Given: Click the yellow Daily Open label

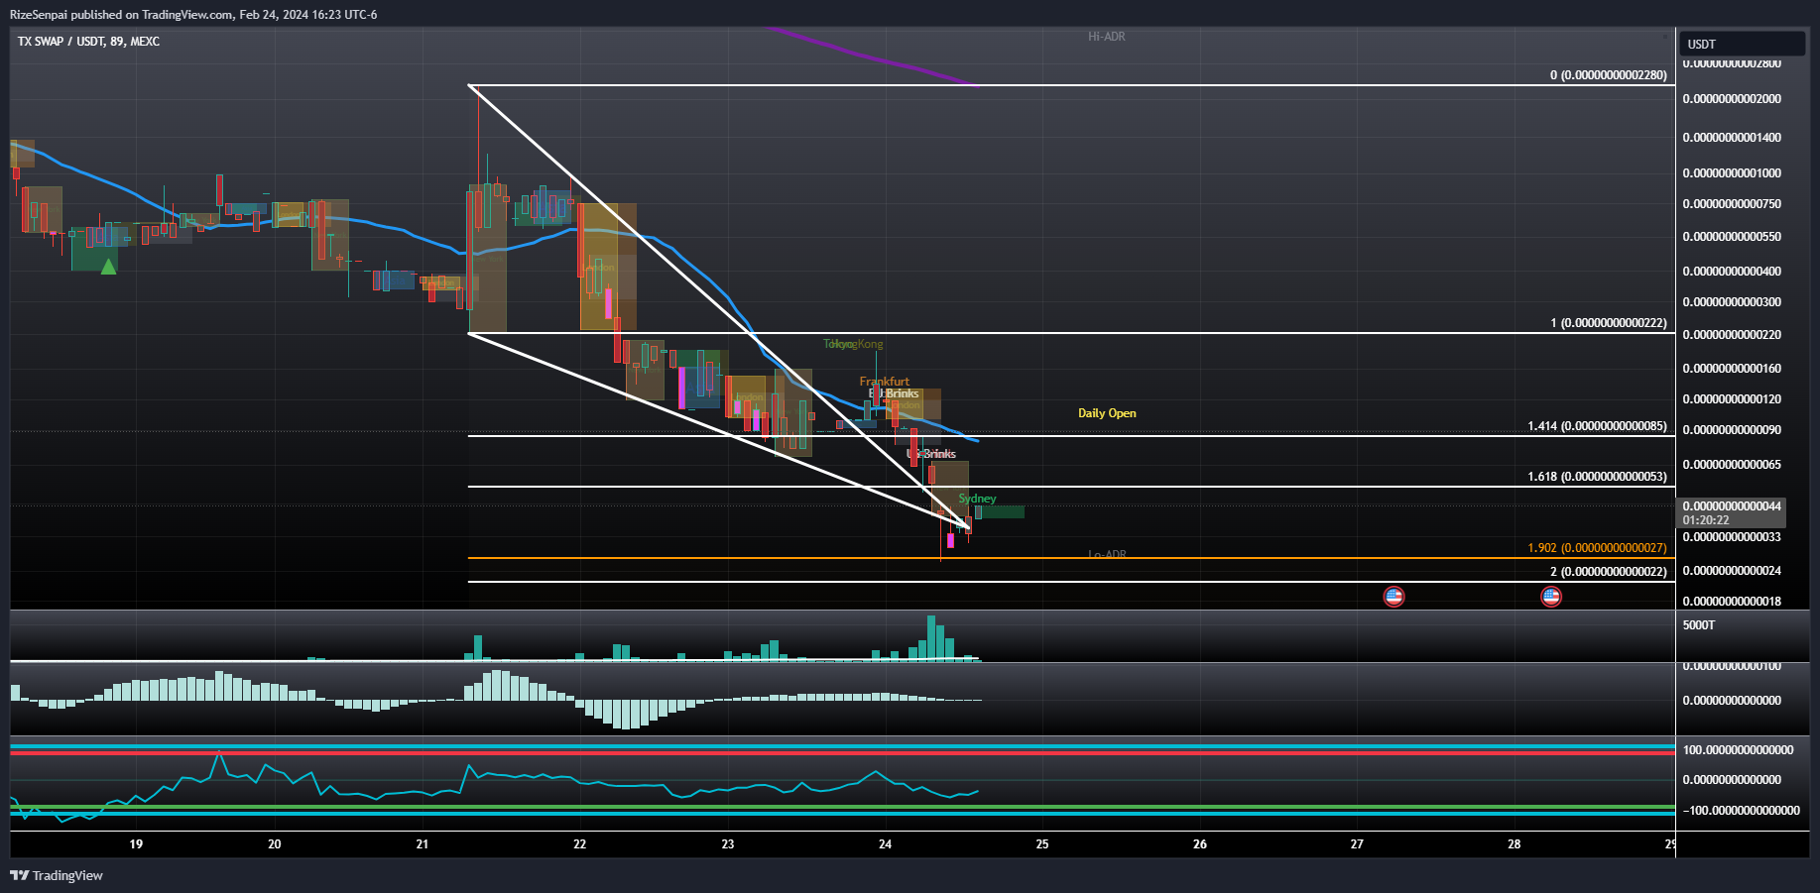Looking at the screenshot, I should tap(1107, 413).
